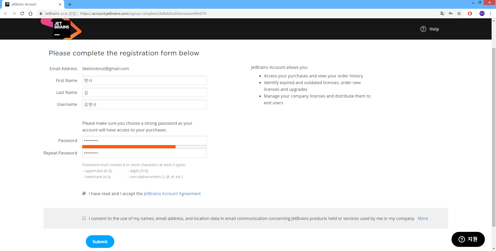
Task: Click the 'Password must contain 8' hint text
Action: (134, 165)
